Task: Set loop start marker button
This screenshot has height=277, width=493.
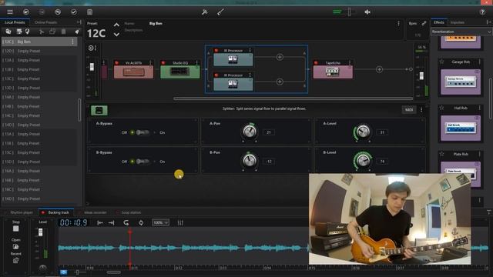Action: tap(100, 222)
